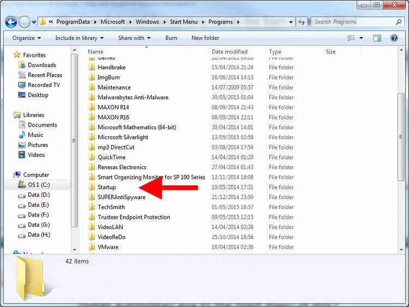Viewport: 409px width, 307px height.
Task: Open the recent pages dropdown arrow
Action: [34, 22]
